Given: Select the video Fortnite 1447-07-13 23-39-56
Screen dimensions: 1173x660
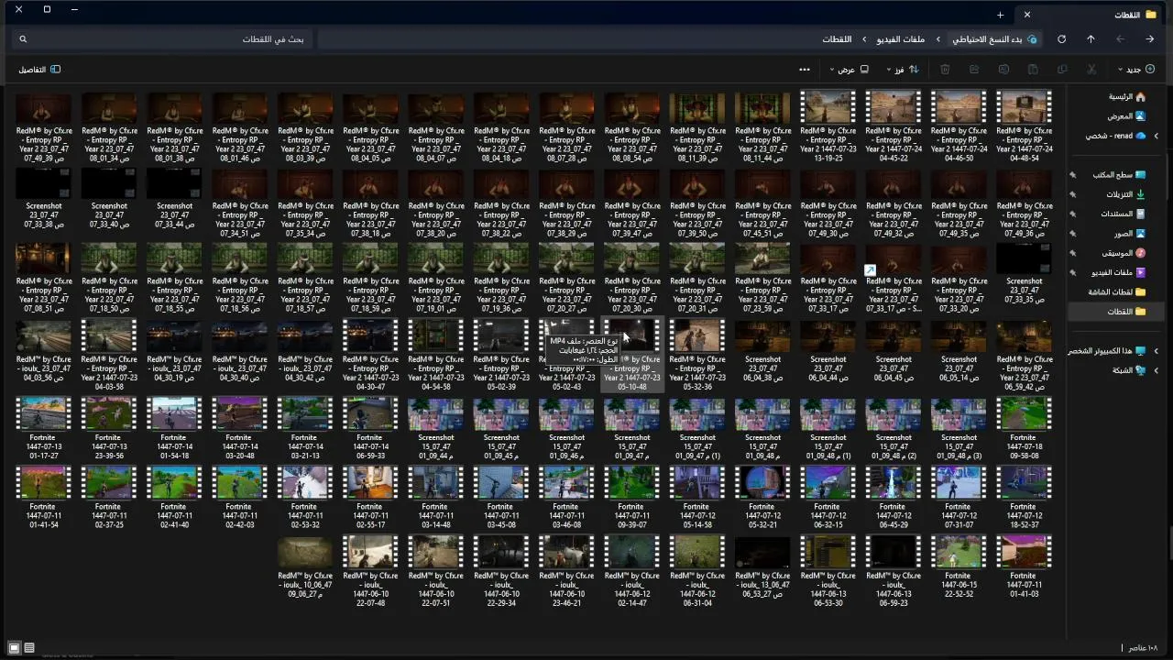Looking at the screenshot, I should [108, 428].
